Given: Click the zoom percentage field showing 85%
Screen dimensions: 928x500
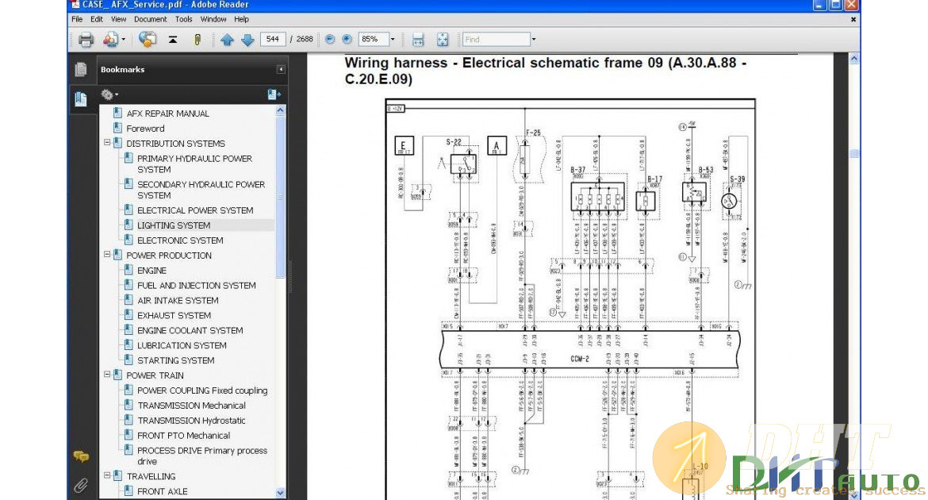Looking at the screenshot, I should (x=374, y=39).
